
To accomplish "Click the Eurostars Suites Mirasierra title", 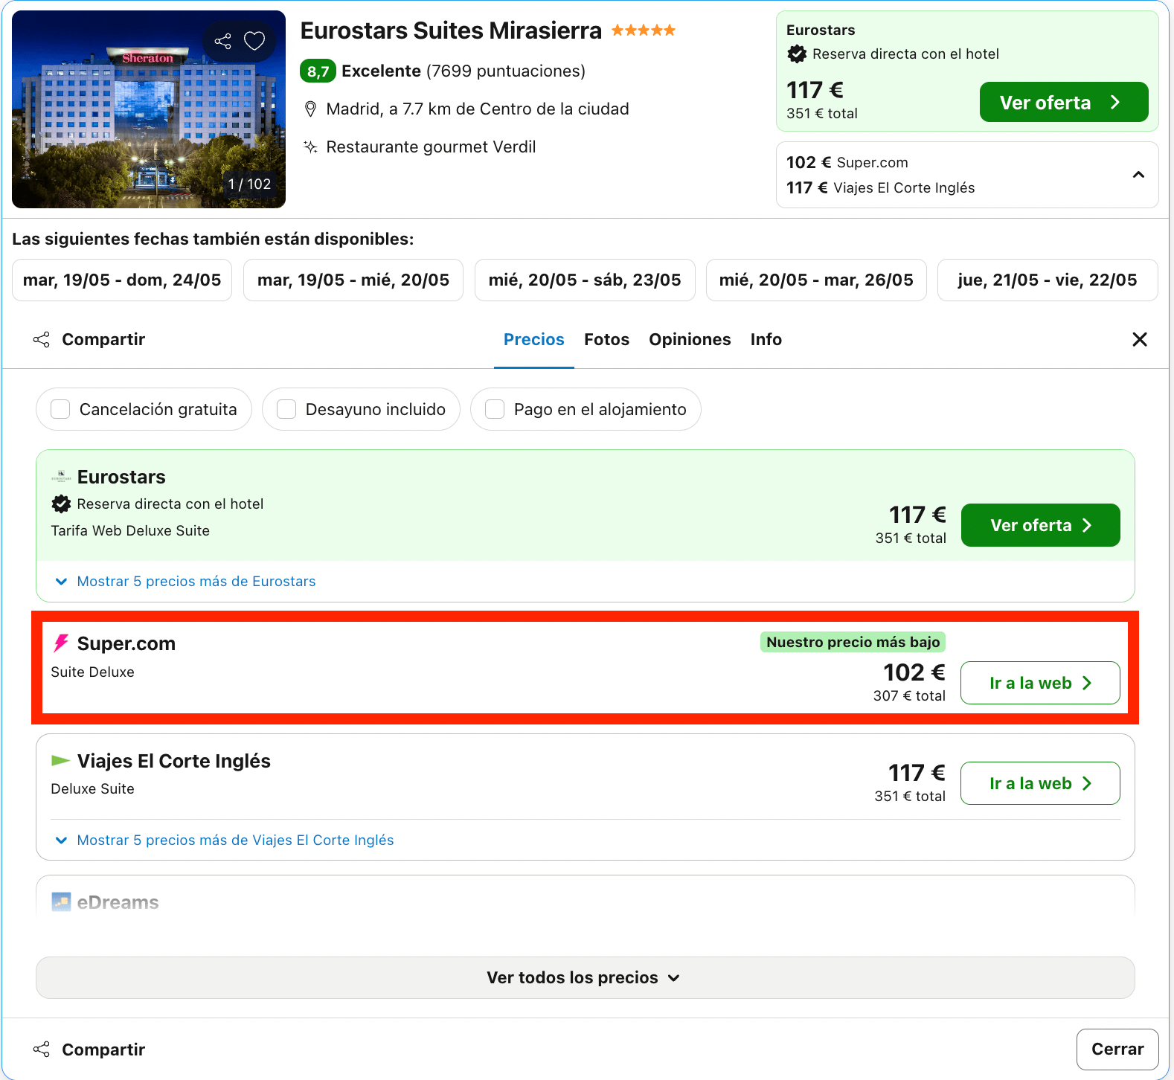I will point(451,30).
